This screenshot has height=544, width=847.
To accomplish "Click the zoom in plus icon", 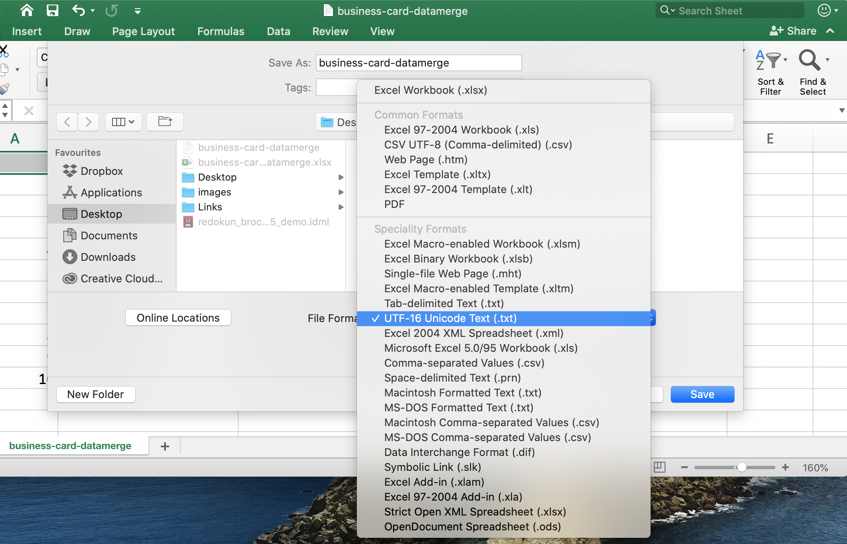I will [785, 468].
